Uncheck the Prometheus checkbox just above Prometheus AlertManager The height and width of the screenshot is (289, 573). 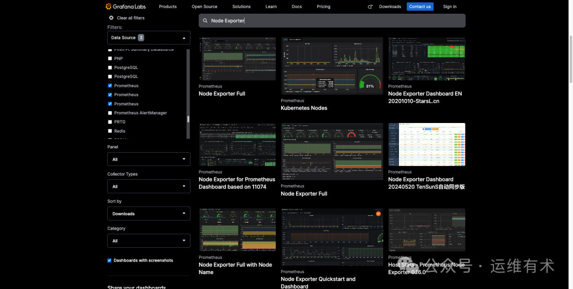110,104
